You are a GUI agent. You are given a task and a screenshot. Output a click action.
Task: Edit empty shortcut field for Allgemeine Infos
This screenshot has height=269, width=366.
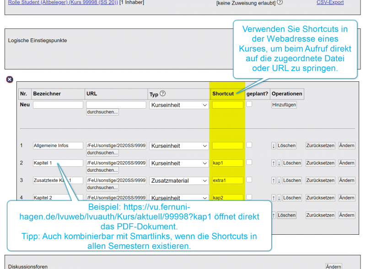point(228,146)
